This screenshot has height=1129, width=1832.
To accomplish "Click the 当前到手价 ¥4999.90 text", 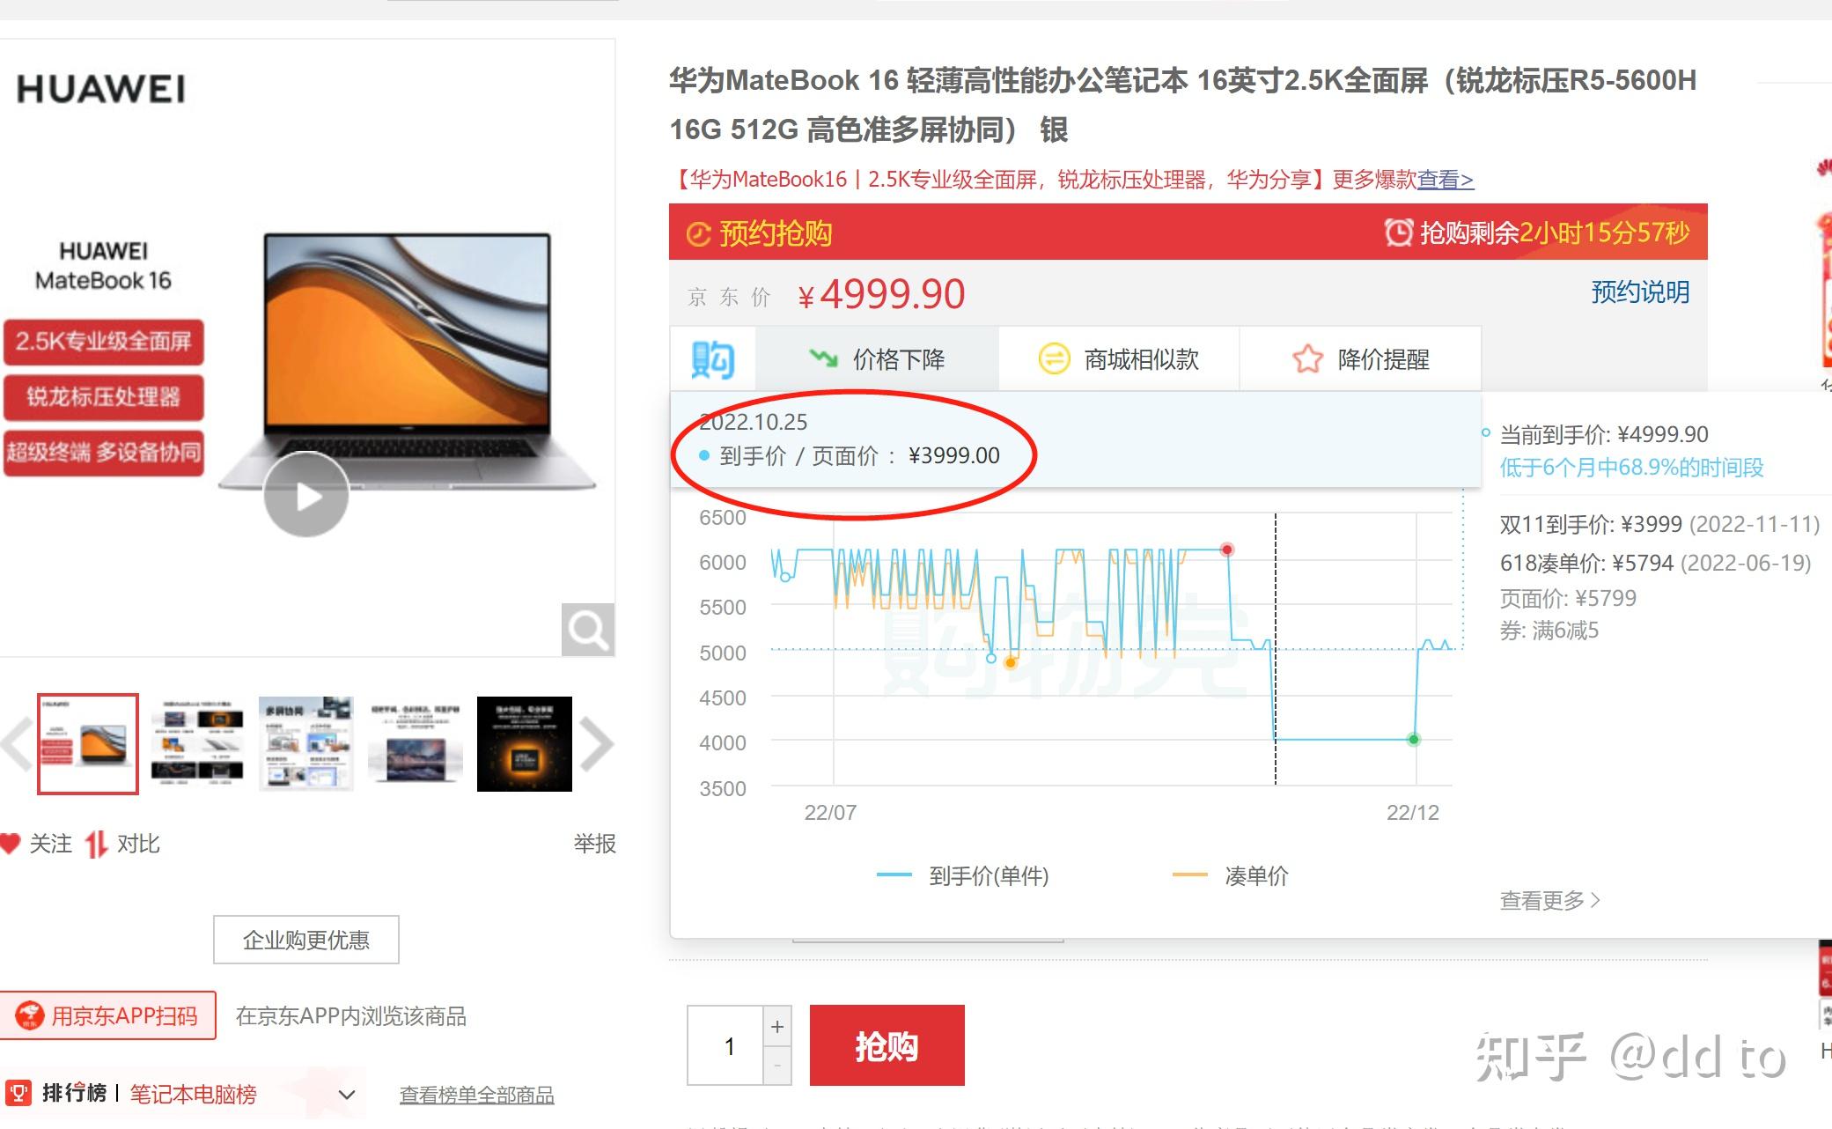I will point(1604,434).
